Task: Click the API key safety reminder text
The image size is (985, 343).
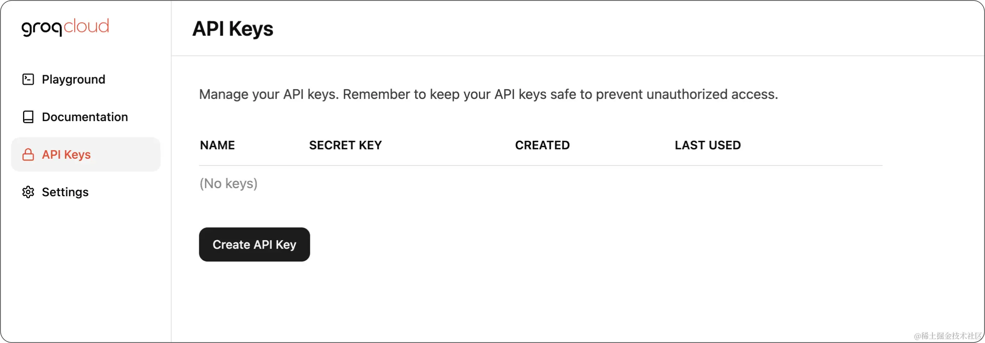Action: tap(489, 94)
